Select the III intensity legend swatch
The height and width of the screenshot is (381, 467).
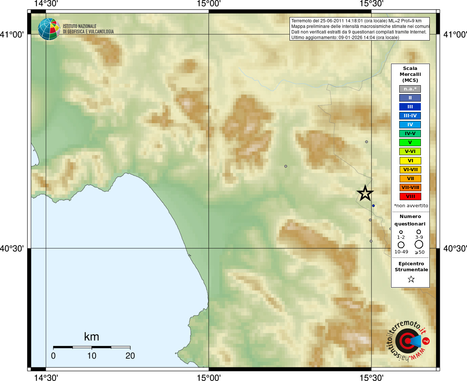tap(410, 107)
